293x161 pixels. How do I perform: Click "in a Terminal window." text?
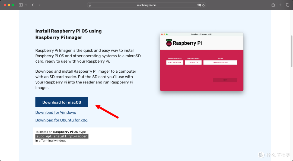click(x=51, y=140)
